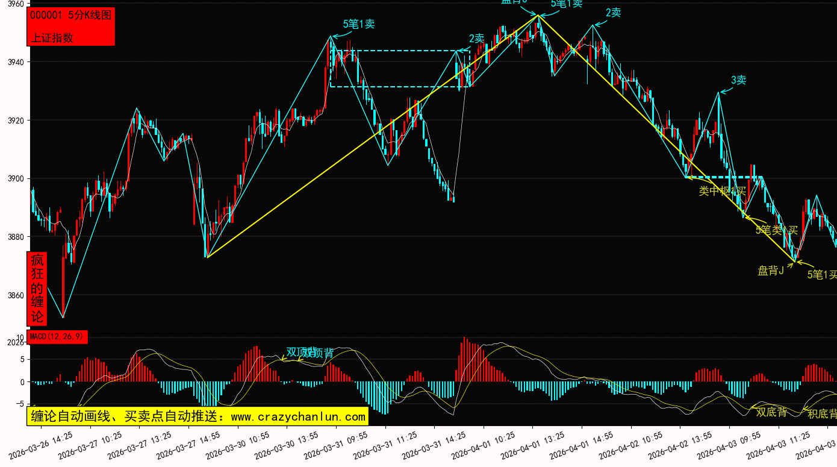
Task: Select the 盘背J annotation near the bottom low
Action: (770, 271)
